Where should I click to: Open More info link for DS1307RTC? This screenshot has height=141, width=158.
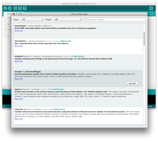[x=19, y=46]
